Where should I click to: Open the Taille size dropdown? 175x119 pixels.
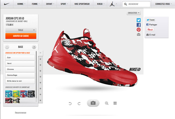[21, 30]
